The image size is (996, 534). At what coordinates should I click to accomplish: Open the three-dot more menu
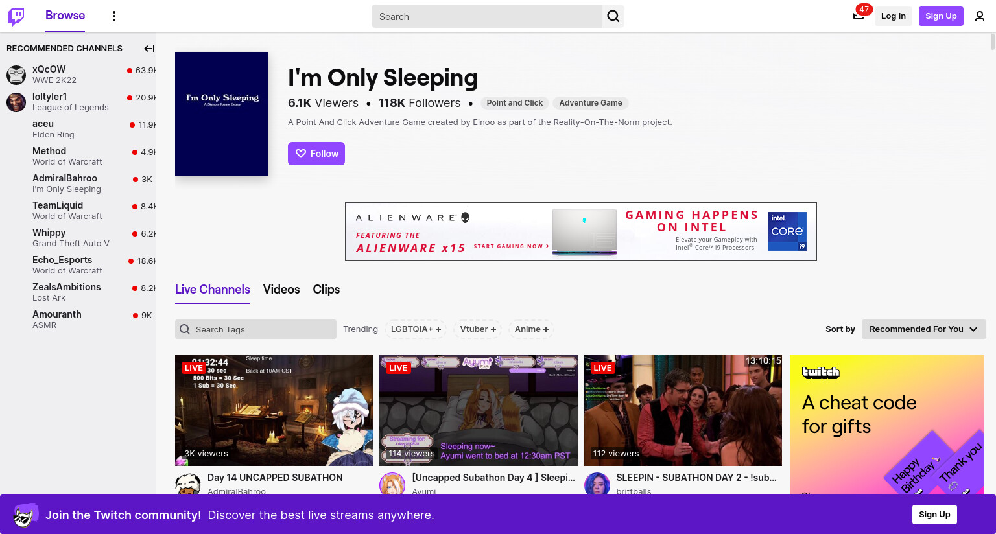point(114,16)
